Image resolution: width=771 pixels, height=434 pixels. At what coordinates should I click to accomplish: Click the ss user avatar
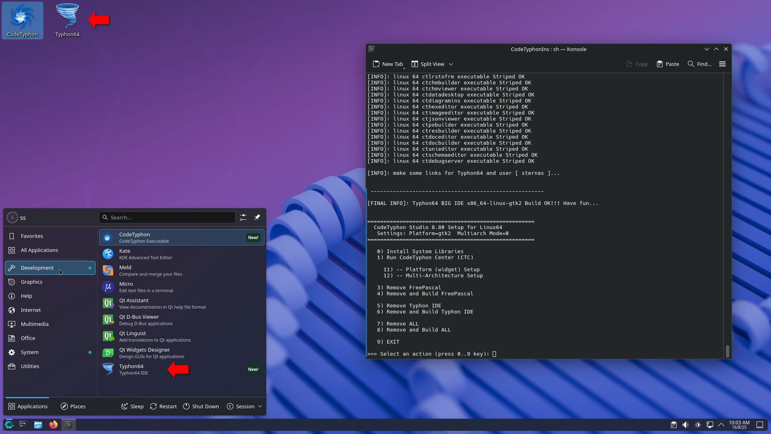(x=12, y=217)
